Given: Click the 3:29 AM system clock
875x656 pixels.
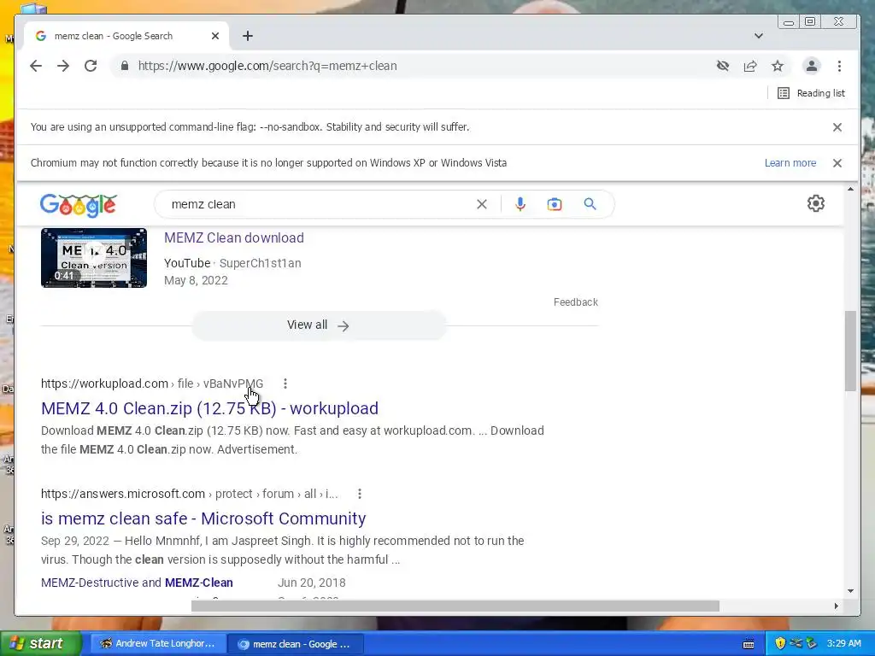Looking at the screenshot, I should coord(843,644).
